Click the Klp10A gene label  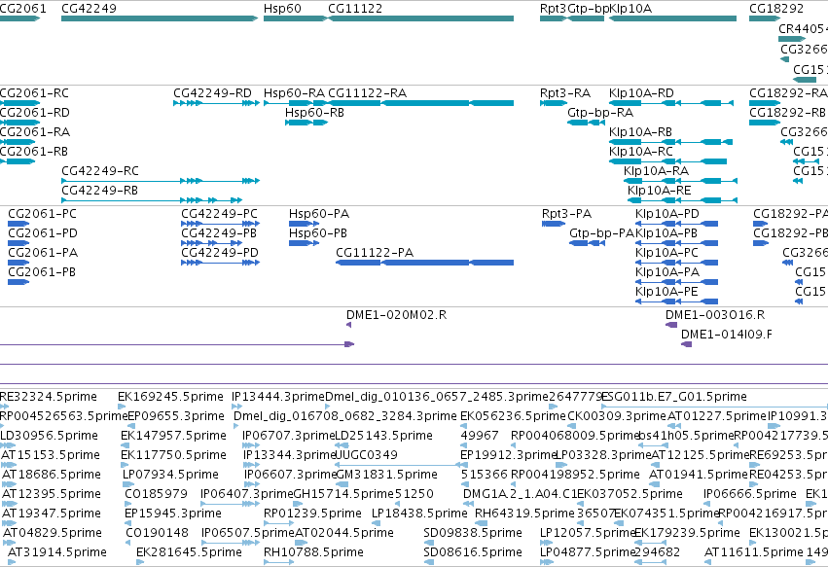coord(630,9)
